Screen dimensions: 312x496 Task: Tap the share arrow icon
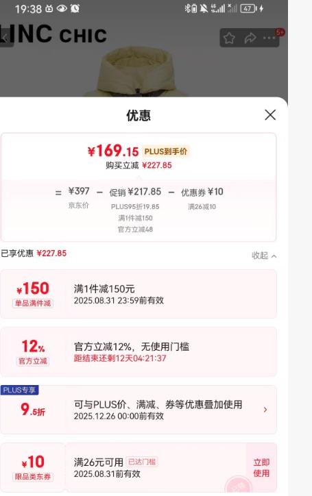point(250,38)
